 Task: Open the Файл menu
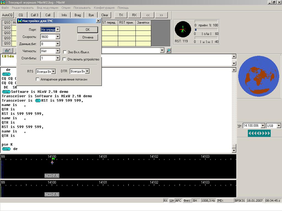[5, 8]
